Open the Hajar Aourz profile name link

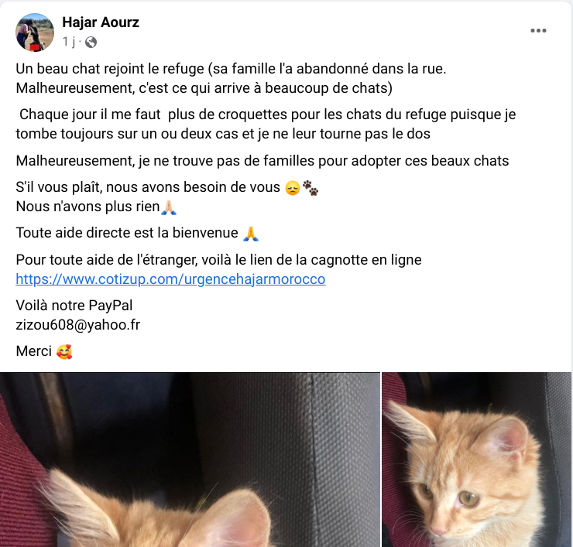pyautogui.click(x=101, y=22)
